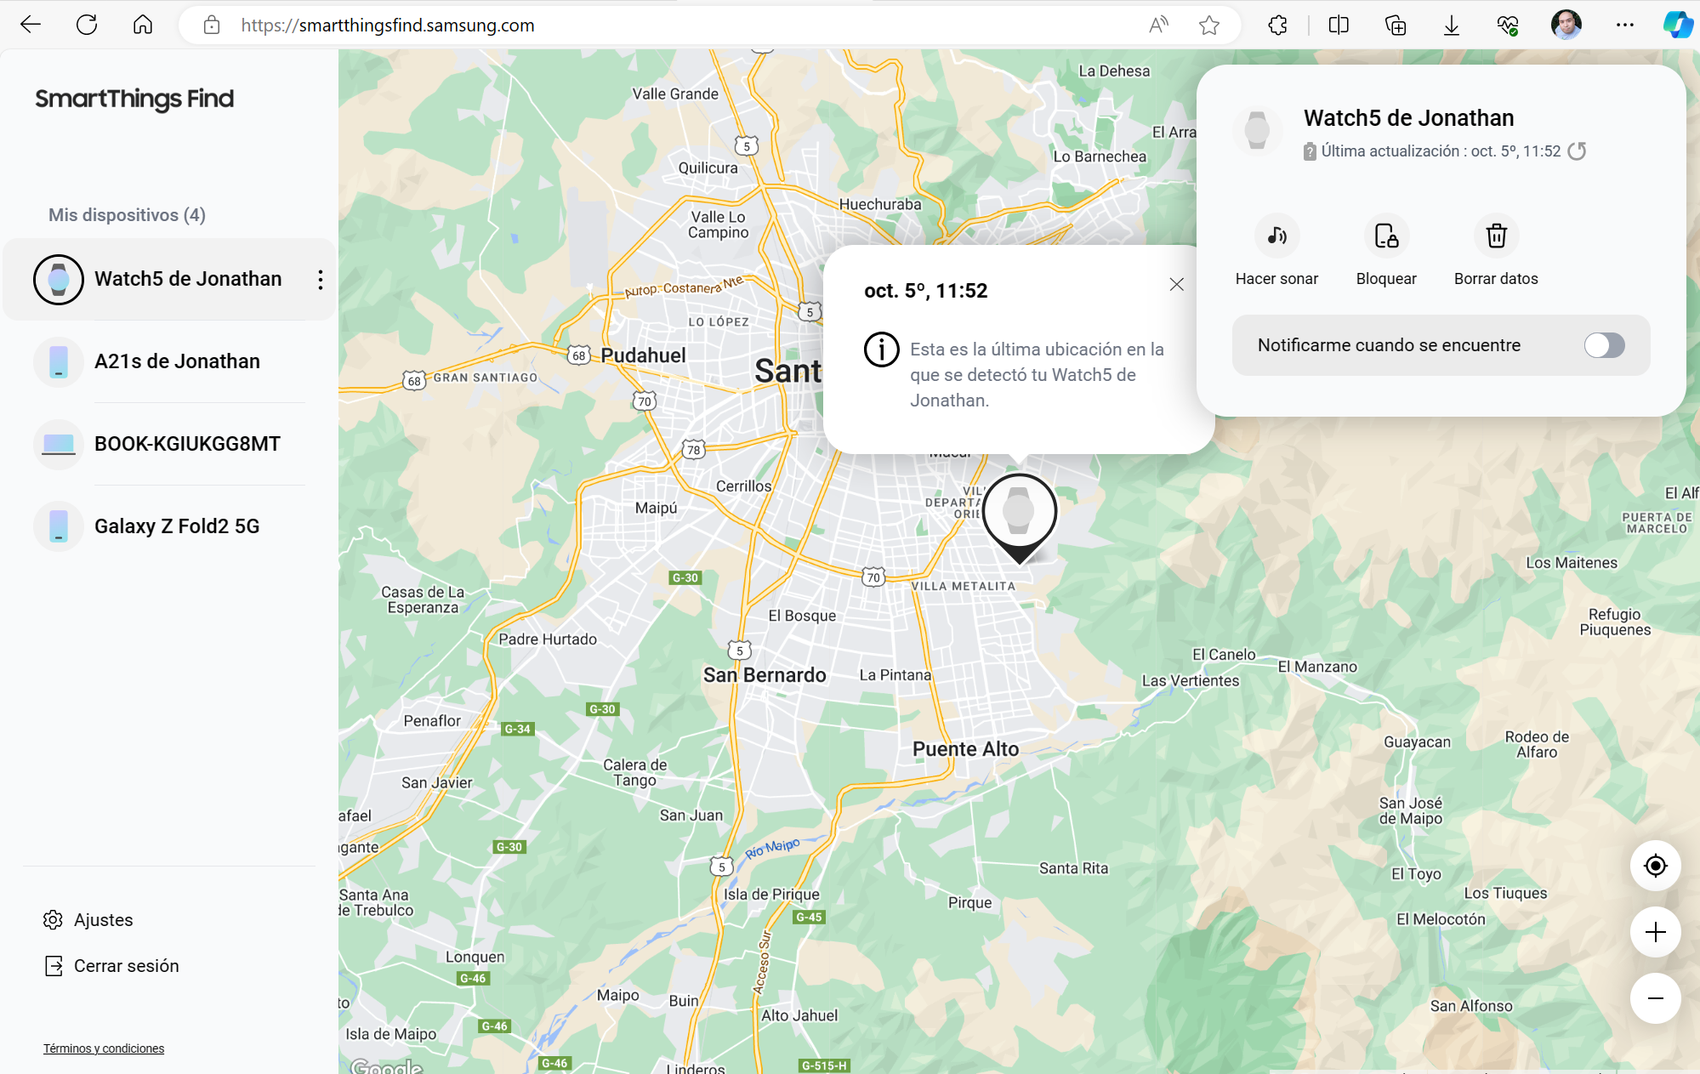This screenshot has height=1074, width=1700.
Task: Toggle split screen icon in toolbar
Action: (1339, 26)
